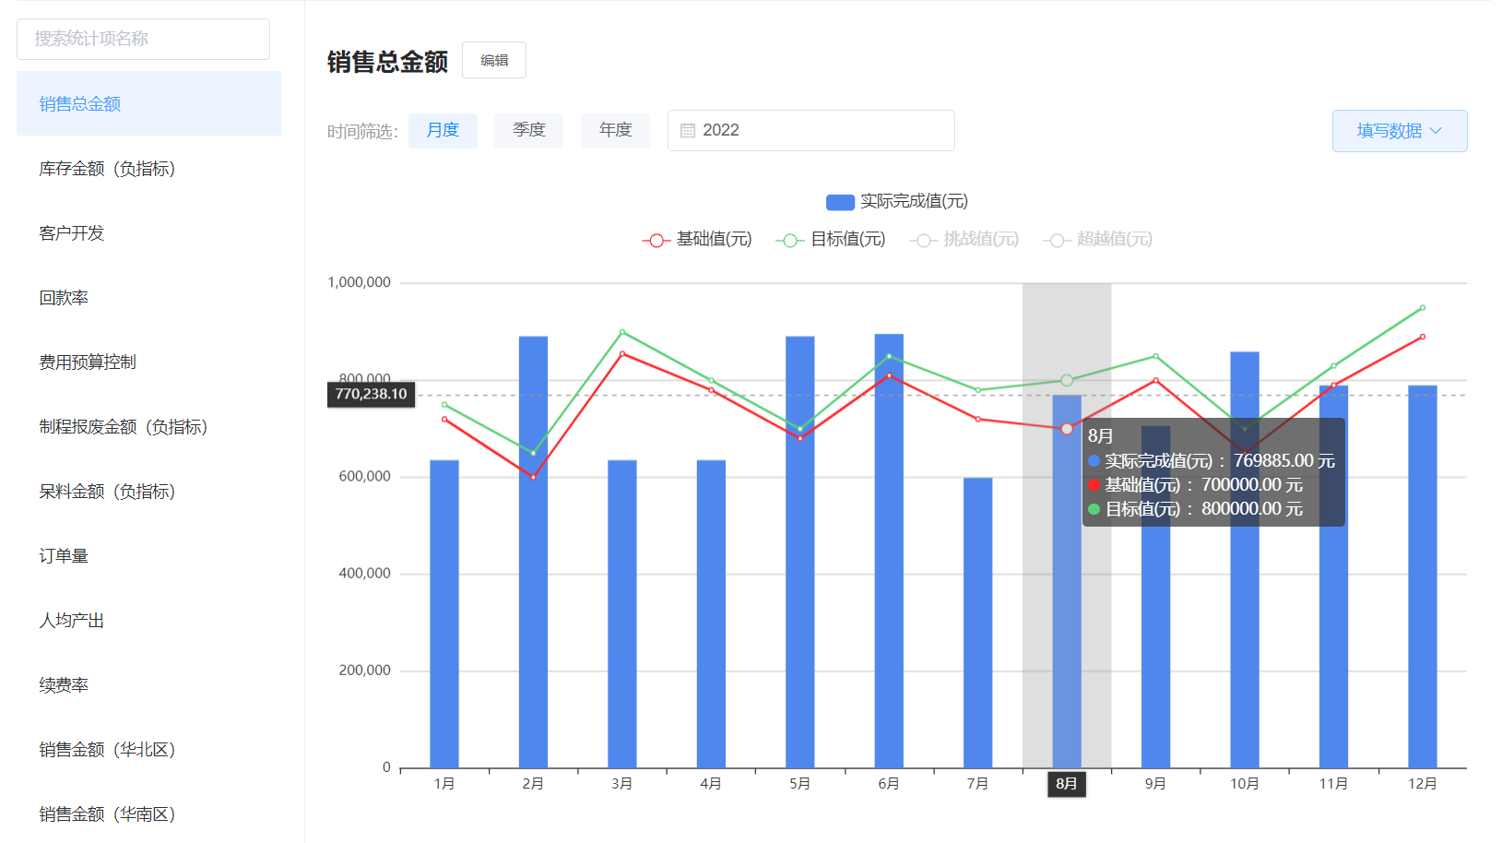
Task: Click the blue 实际完成值(元) legend swatch
Action: point(840,202)
